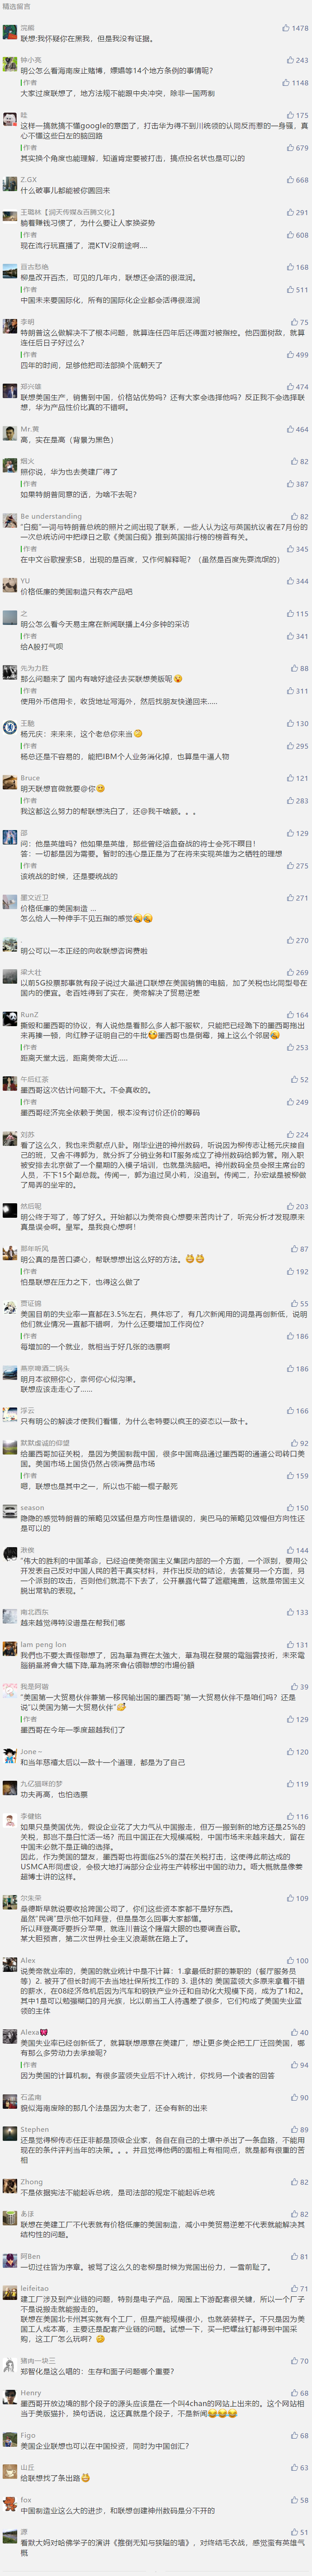Open the username 午后红茶

point(35,1080)
